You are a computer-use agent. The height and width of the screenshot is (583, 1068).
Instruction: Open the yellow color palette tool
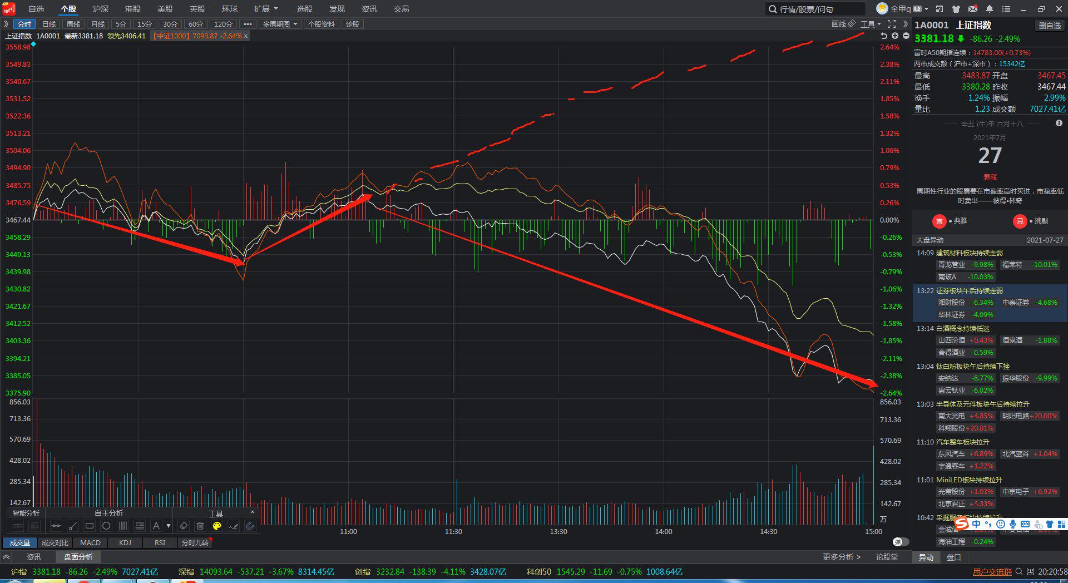pos(217,526)
